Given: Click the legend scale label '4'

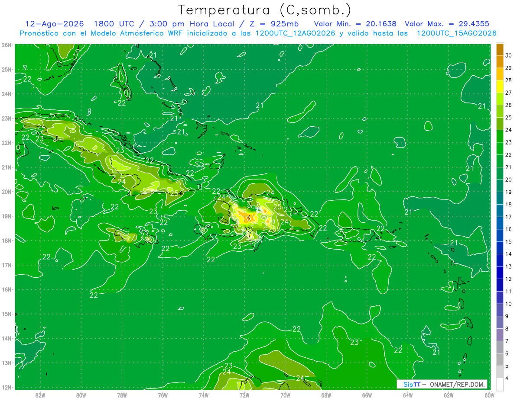Looking at the screenshot, I should click(x=507, y=379).
